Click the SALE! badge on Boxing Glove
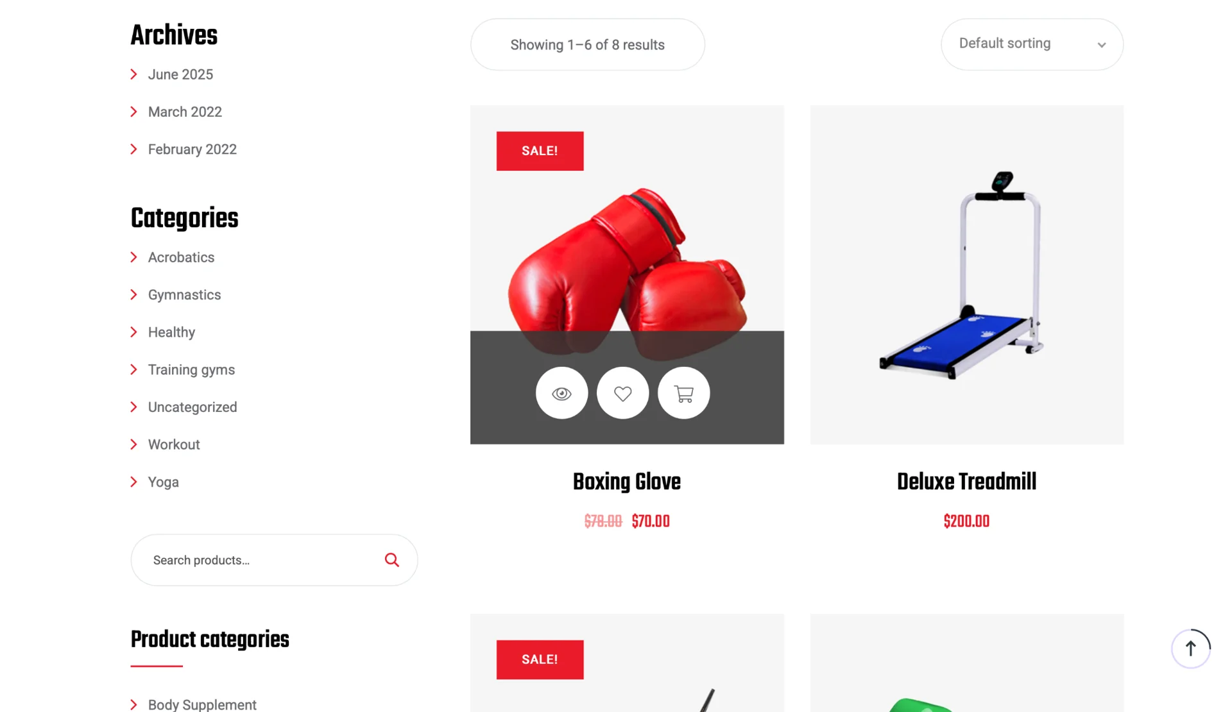This screenshot has width=1232, height=712. click(x=540, y=151)
